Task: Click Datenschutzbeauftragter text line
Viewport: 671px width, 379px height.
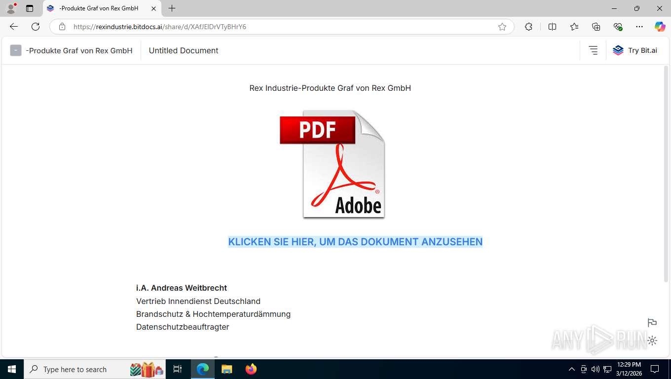Action: [x=183, y=327]
